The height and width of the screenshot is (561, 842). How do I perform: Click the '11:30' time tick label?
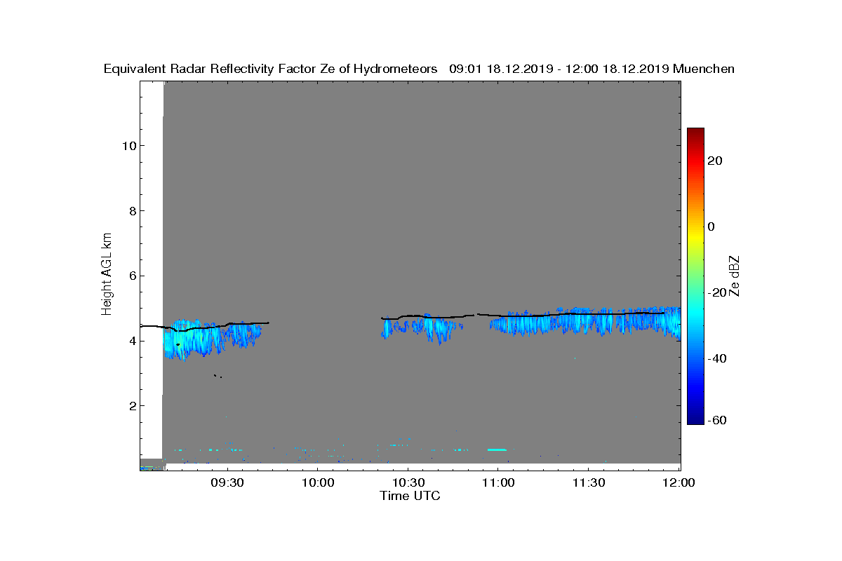tap(589, 482)
